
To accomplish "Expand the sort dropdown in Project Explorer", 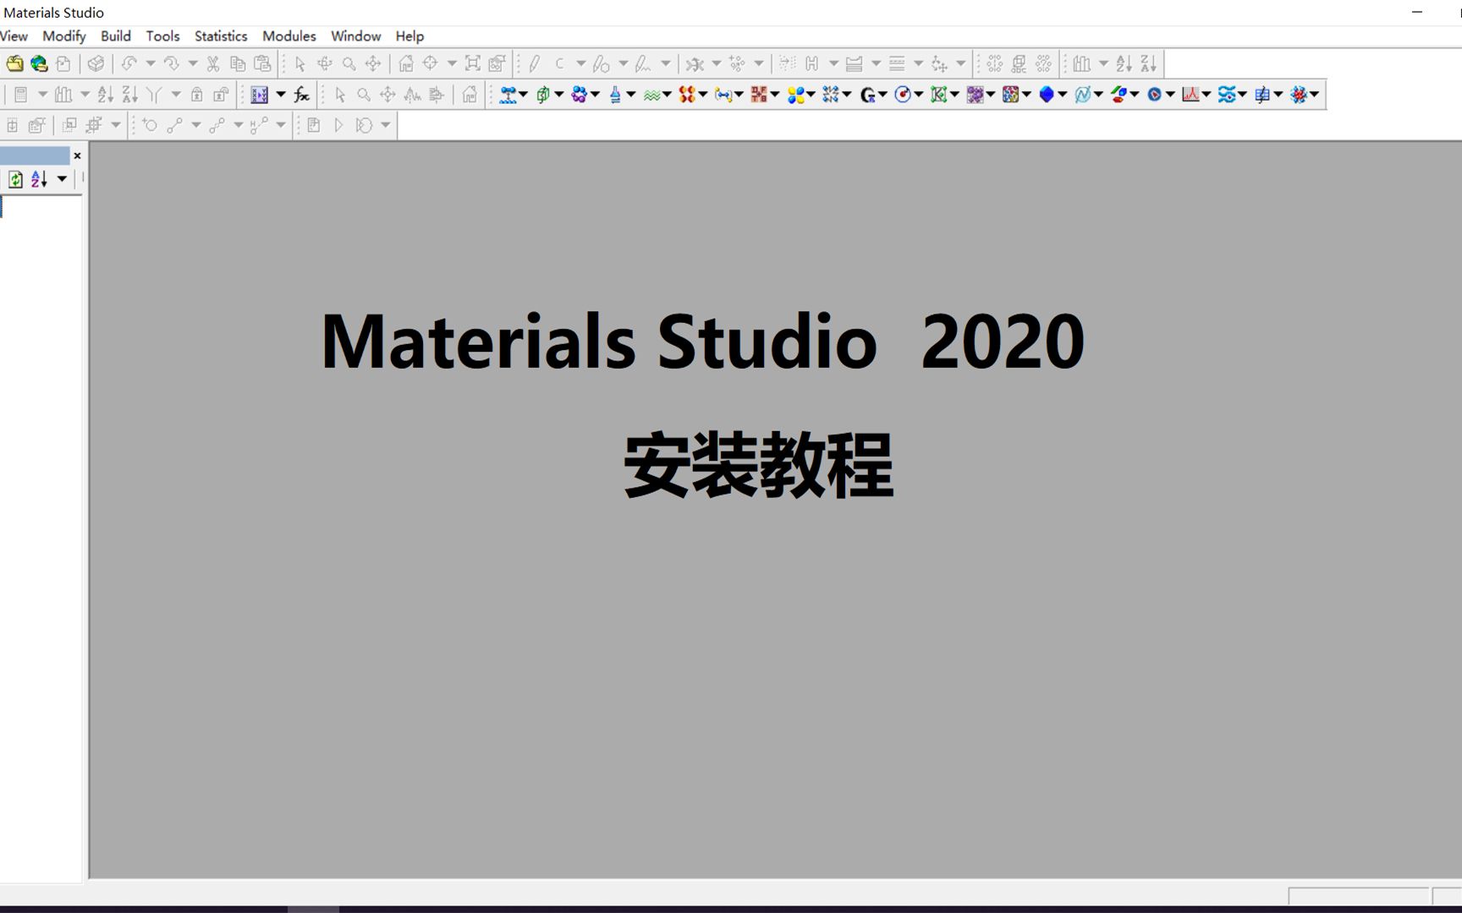I will coord(61,178).
